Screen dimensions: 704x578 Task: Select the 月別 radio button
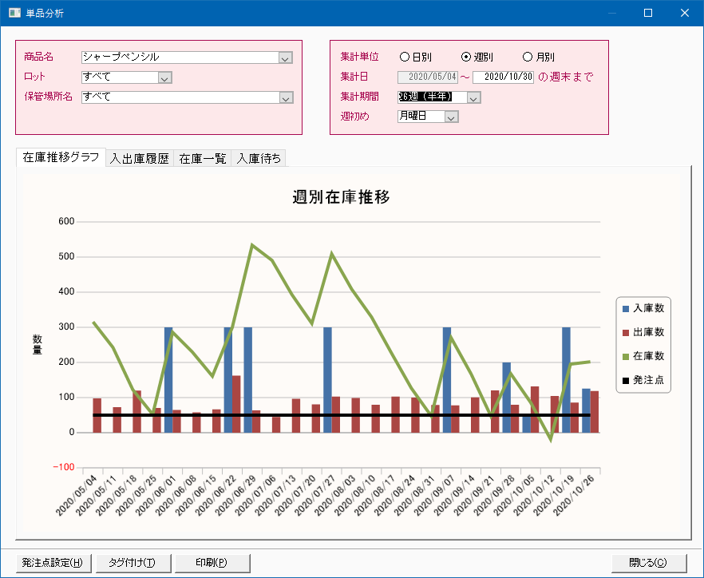[528, 57]
